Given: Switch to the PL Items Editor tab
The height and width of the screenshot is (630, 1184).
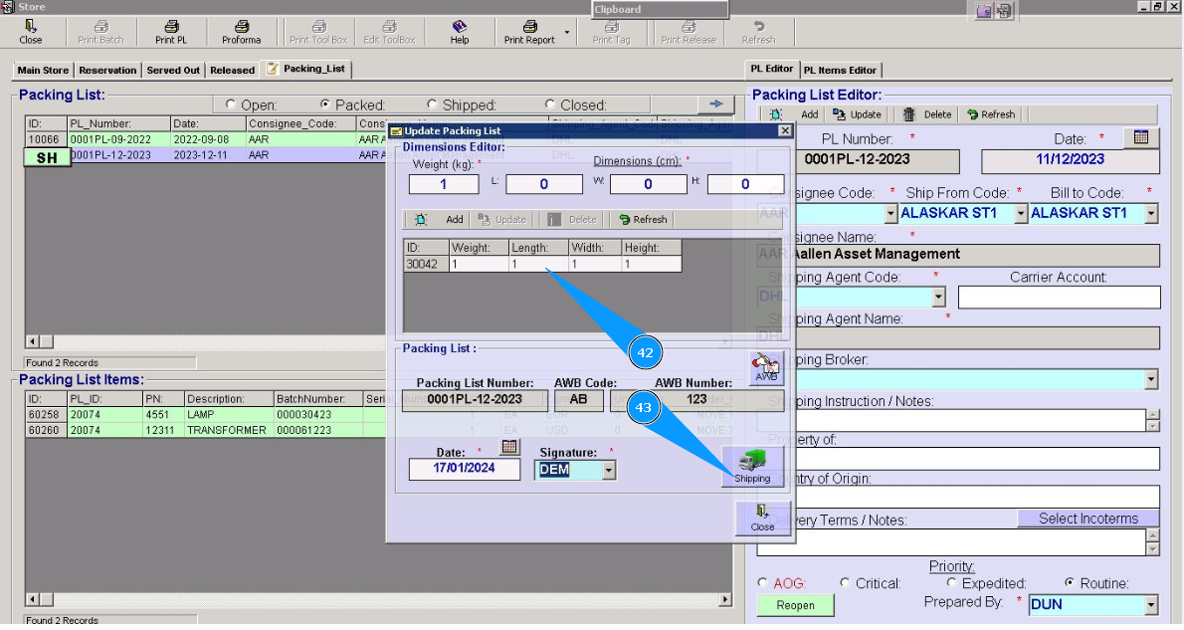Looking at the screenshot, I should tap(840, 70).
